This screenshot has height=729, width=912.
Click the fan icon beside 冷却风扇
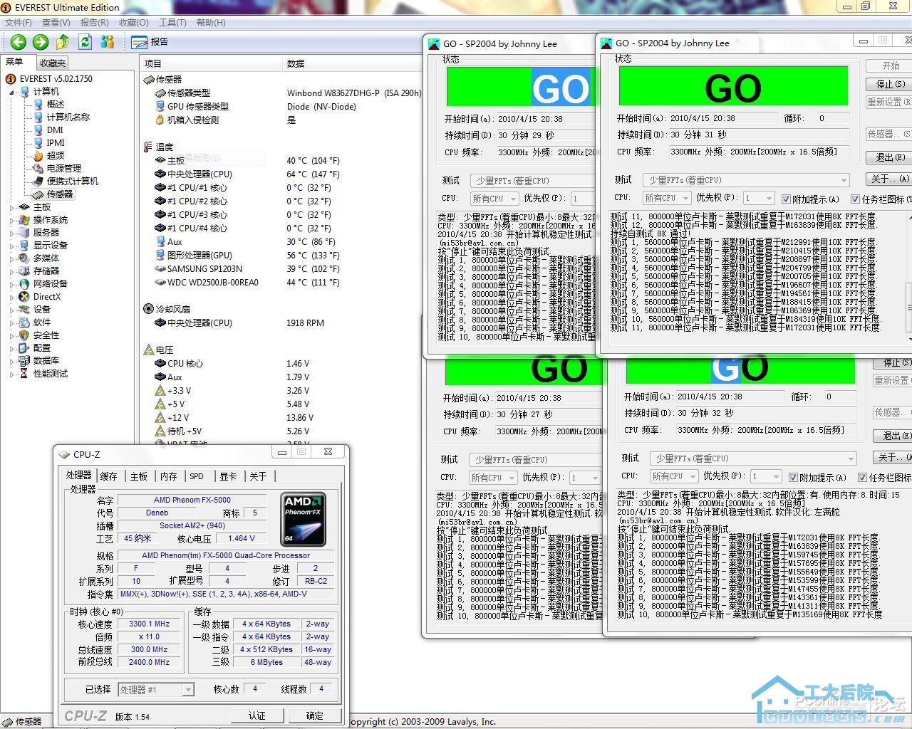pos(148,309)
